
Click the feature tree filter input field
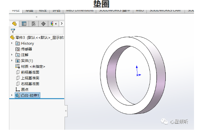pos(37,31)
